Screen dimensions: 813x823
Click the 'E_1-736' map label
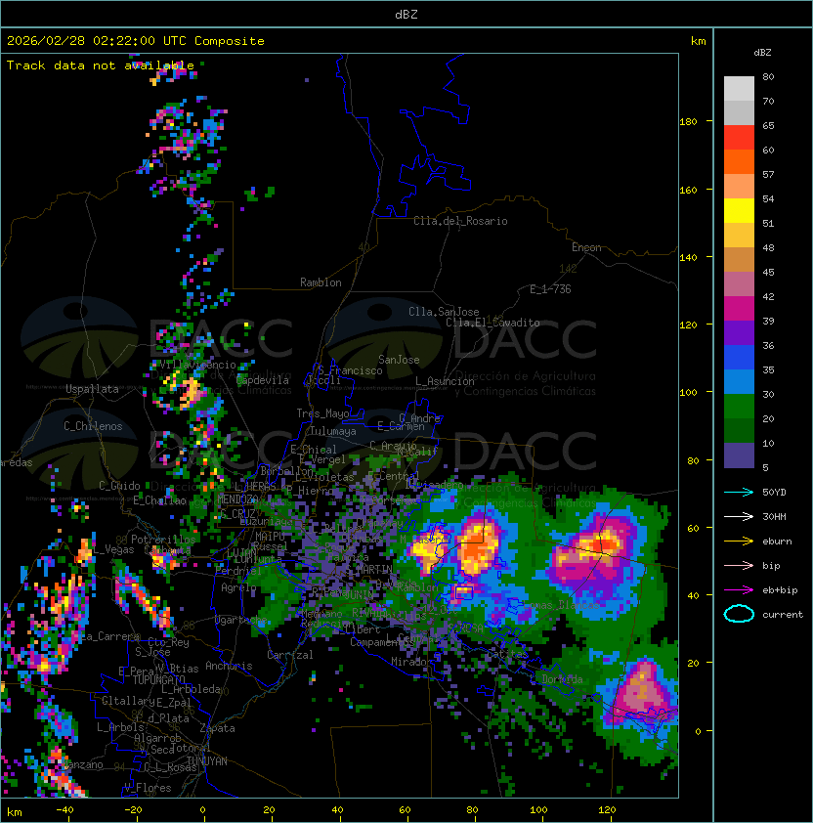(x=550, y=289)
